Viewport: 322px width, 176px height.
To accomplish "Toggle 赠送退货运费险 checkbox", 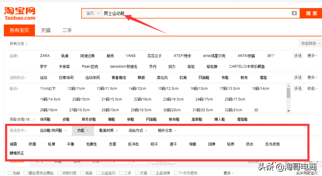I will [x=25, y=173].
